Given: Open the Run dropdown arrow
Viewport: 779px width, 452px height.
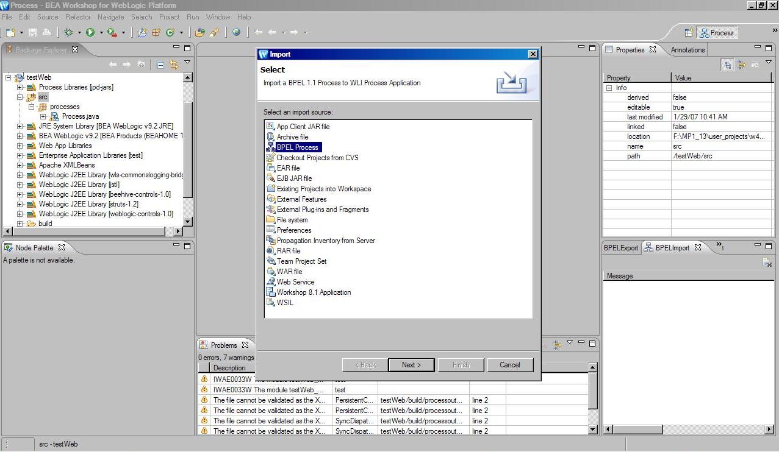Looking at the screenshot, I should click(101, 33).
